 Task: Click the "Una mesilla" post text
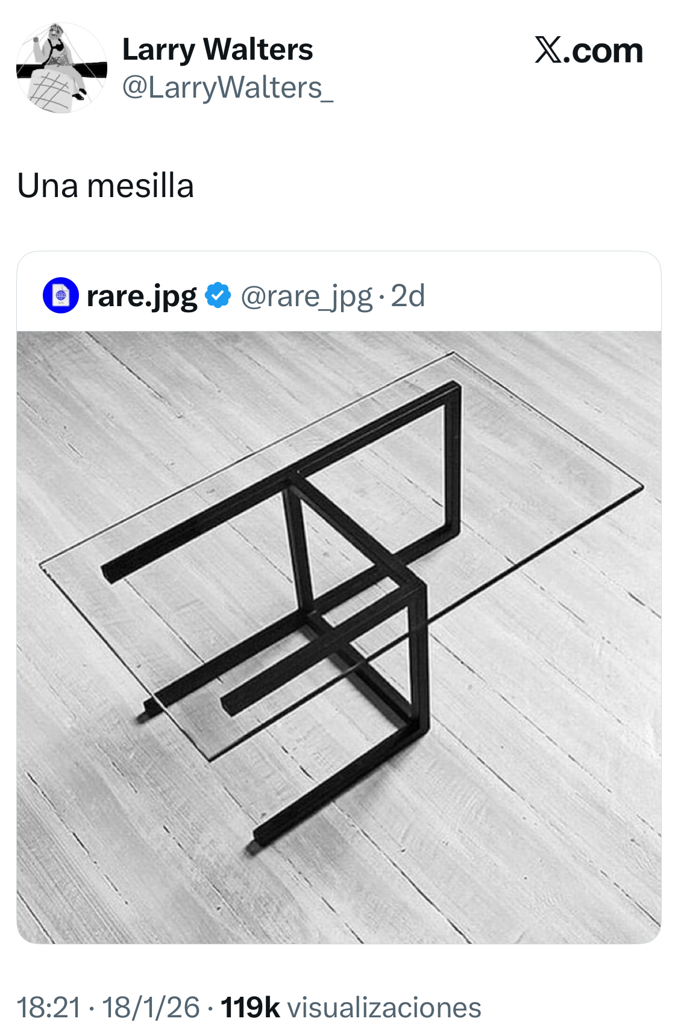click(105, 186)
